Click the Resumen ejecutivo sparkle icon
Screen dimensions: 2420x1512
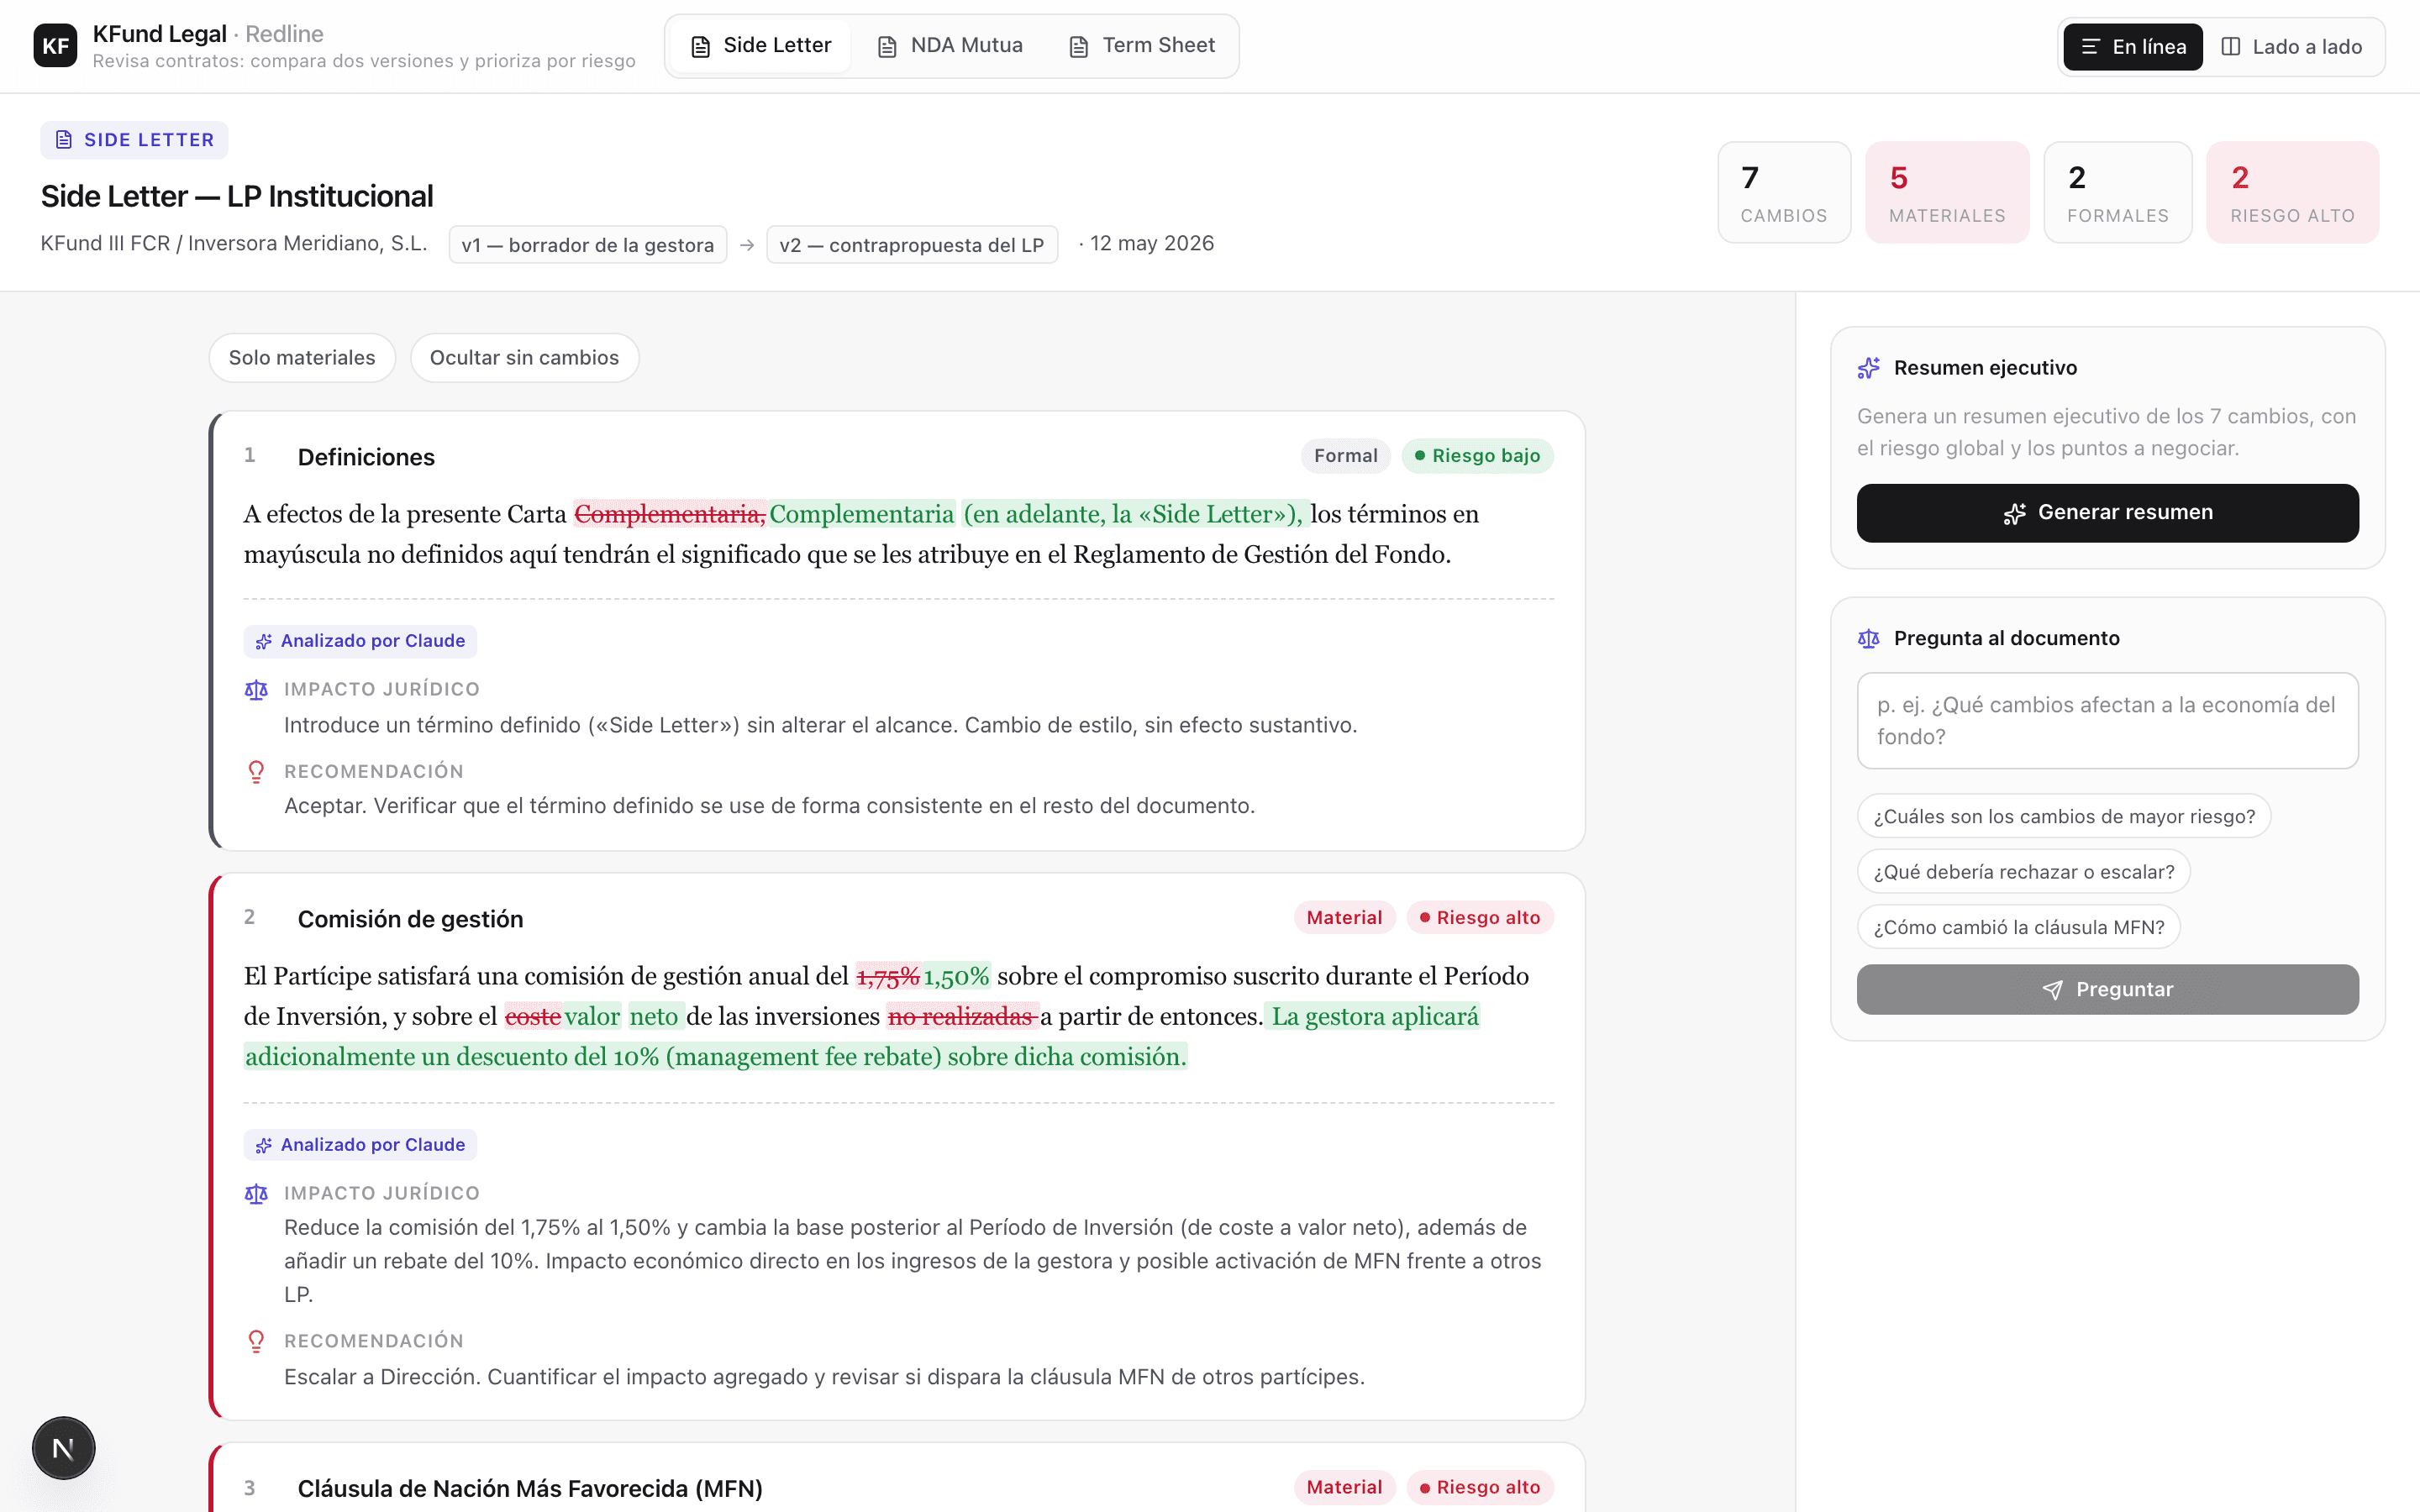pyautogui.click(x=1869, y=368)
